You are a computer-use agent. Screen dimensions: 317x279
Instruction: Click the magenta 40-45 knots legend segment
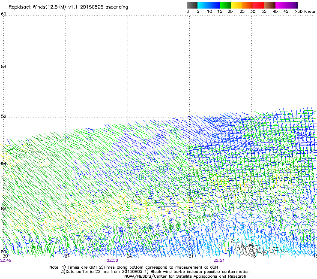point(281,5)
